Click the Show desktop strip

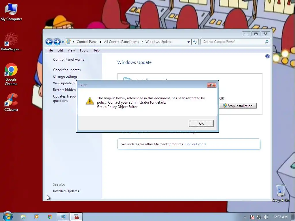[293, 217]
